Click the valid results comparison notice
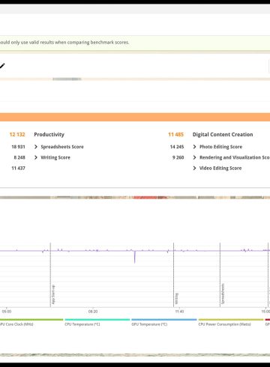The width and height of the screenshot is (270, 367). pyautogui.click(x=64, y=43)
